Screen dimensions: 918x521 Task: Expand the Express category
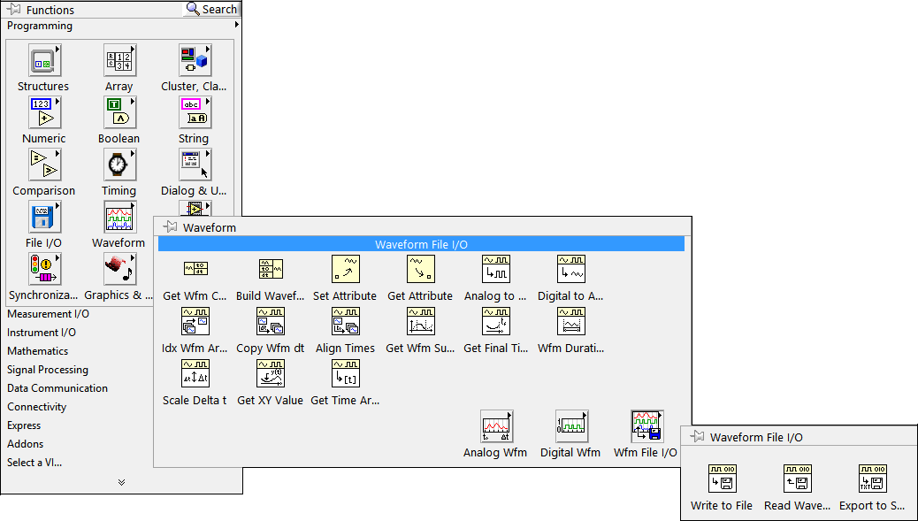[x=24, y=425]
